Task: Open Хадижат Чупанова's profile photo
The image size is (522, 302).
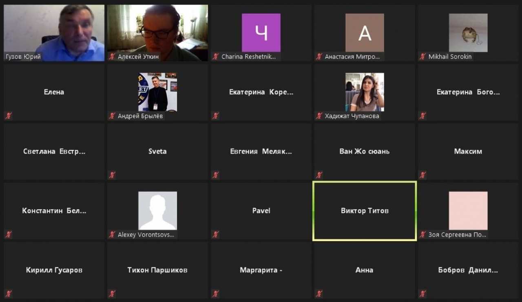Action: (x=365, y=92)
